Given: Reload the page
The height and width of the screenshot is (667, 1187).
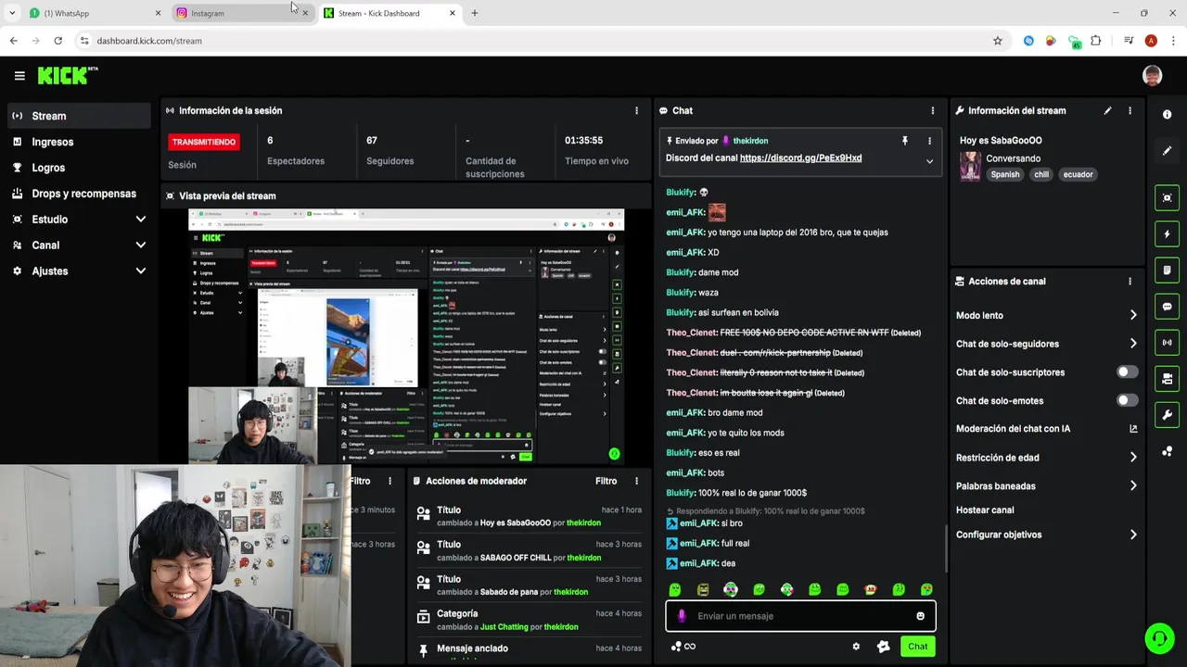Looking at the screenshot, I should [x=57, y=41].
